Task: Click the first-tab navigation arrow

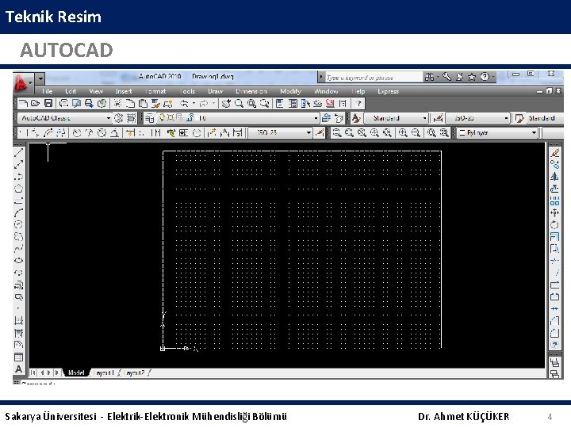Action: tap(33, 373)
